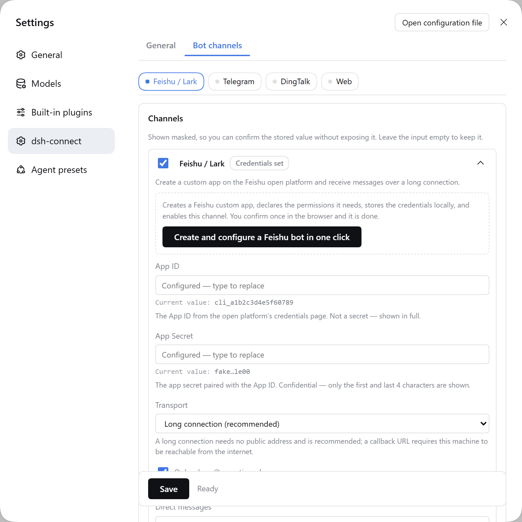Click the Save button
The image size is (522, 522).
[x=169, y=489]
